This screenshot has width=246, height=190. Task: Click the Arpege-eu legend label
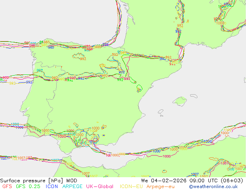pos(160,187)
